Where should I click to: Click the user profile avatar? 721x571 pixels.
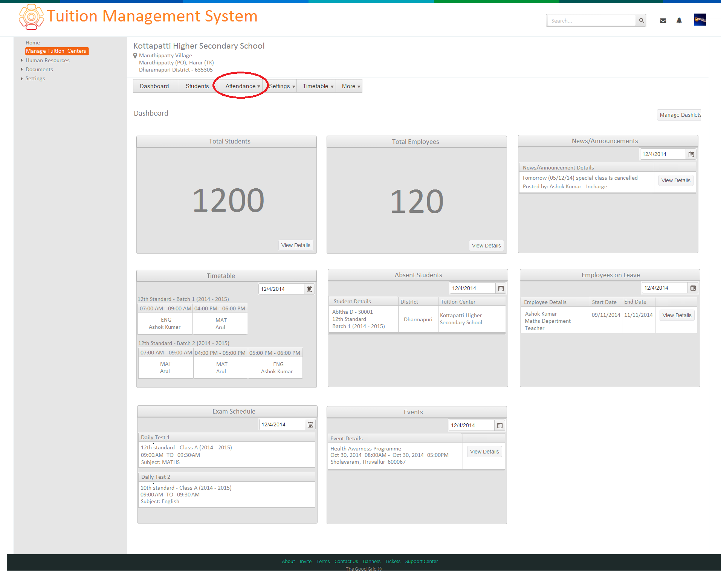coord(700,20)
